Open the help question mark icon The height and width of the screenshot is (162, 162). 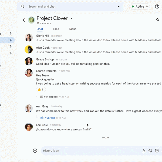coord(157,6)
